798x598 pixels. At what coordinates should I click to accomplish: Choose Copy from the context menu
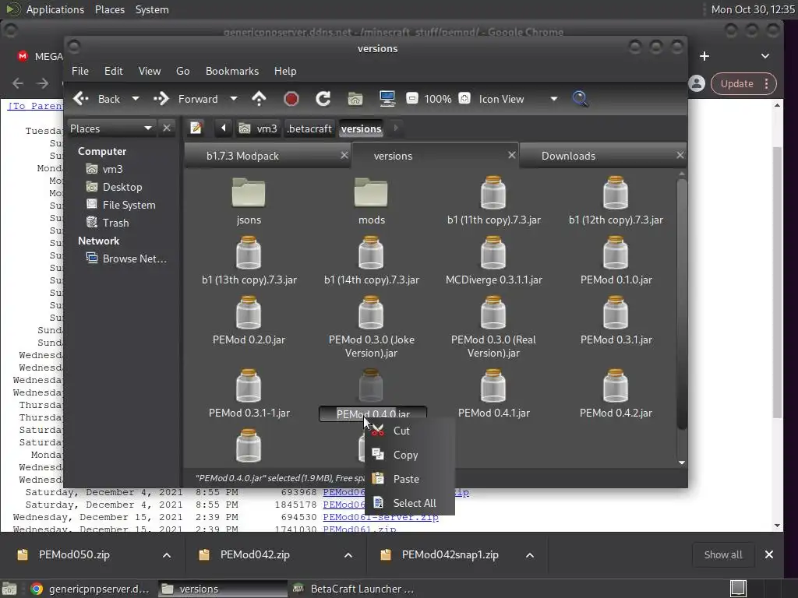(410, 455)
